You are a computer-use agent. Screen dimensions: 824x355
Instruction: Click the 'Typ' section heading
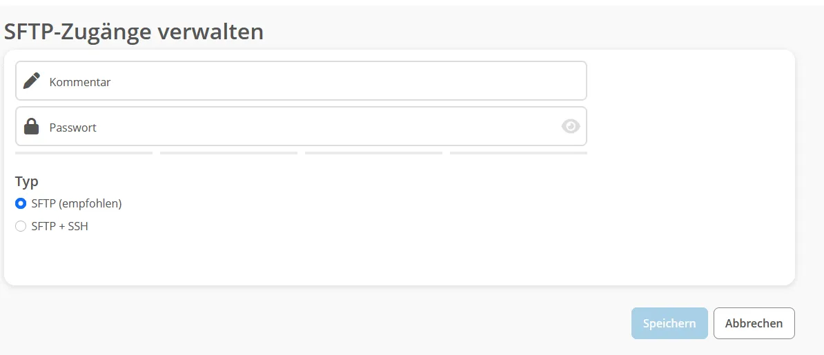click(27, 182)
